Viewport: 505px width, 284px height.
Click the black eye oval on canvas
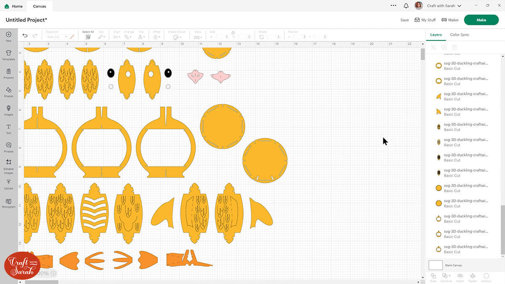coord(111,73)
